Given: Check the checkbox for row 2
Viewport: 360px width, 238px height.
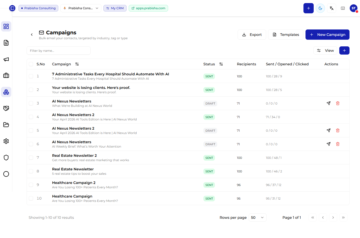Looking at the screenshot, I should tap(31, 90).
